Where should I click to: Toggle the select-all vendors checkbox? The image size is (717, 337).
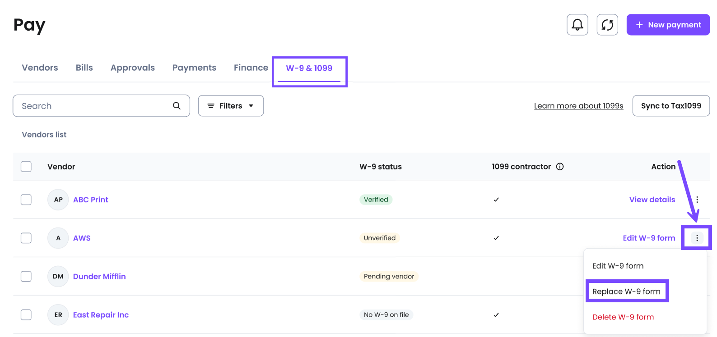(26, 167)
